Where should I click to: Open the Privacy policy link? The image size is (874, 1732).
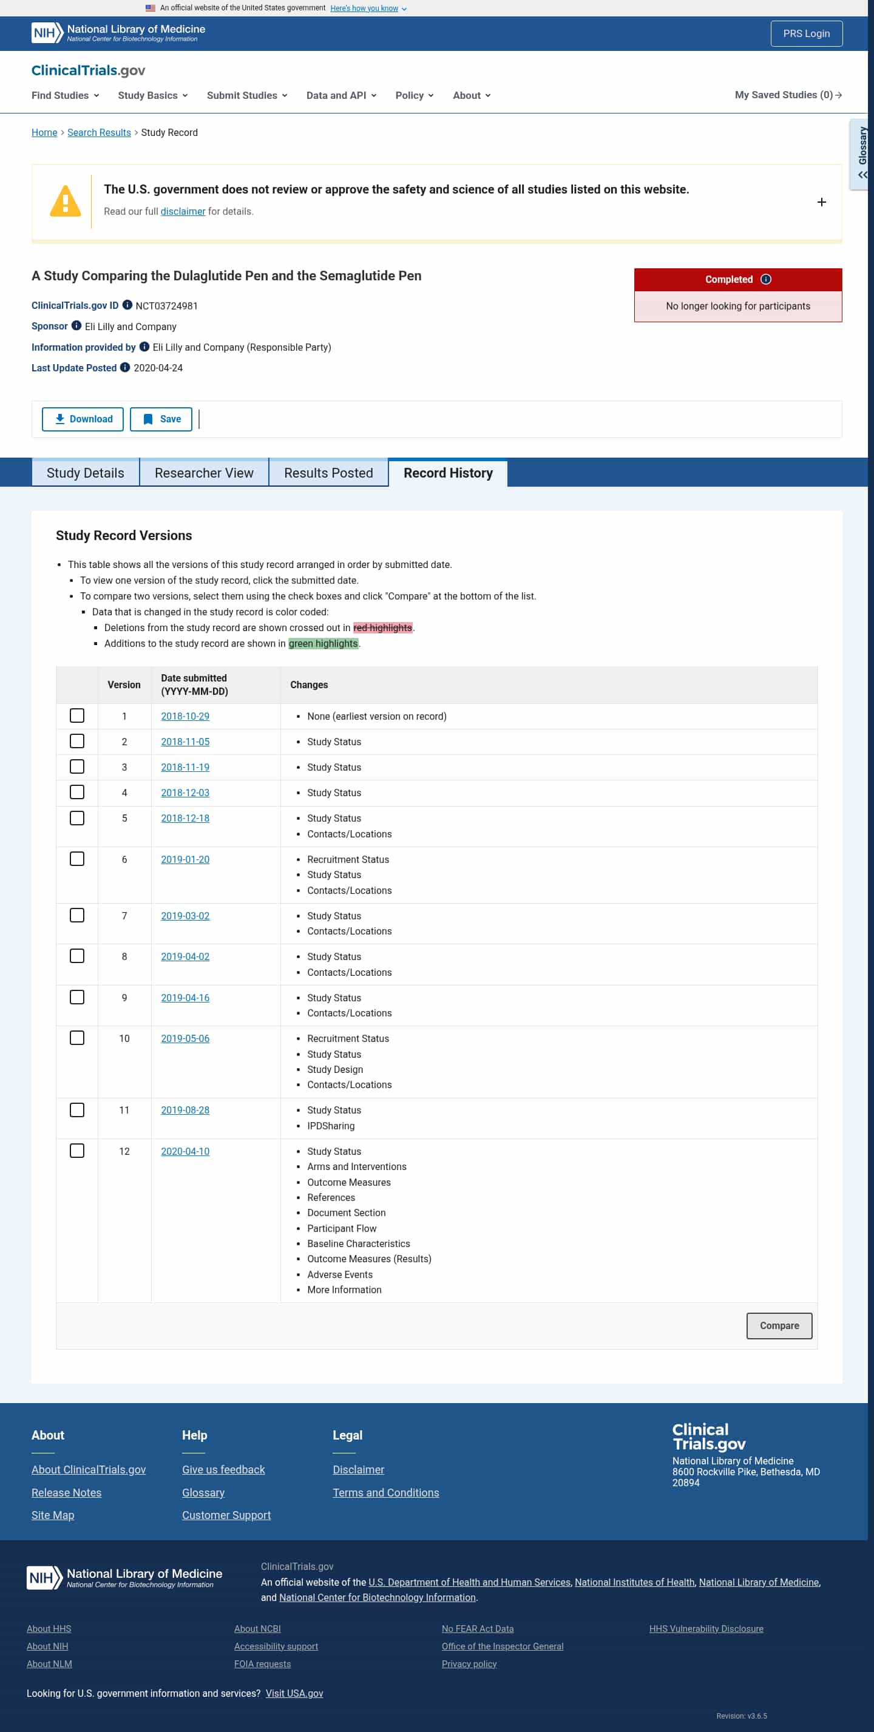pos(469,1663)
